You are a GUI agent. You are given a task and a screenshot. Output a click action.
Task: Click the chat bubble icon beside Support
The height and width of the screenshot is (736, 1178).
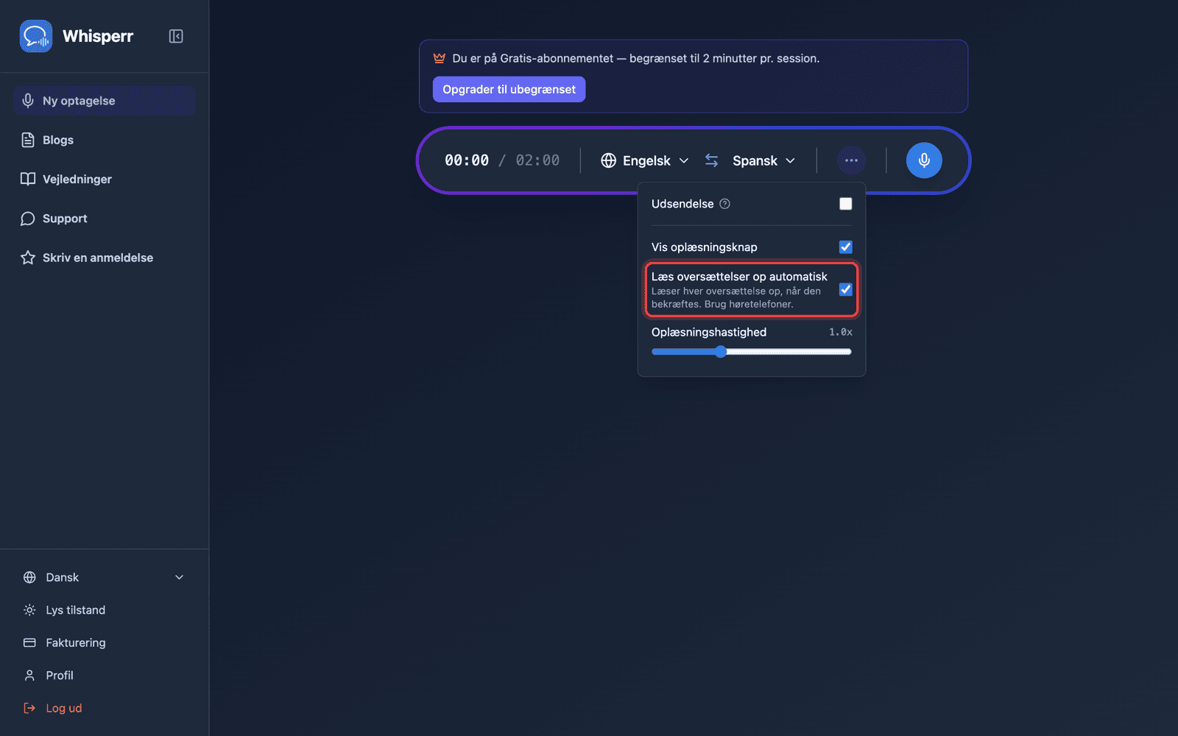(28, 219)
